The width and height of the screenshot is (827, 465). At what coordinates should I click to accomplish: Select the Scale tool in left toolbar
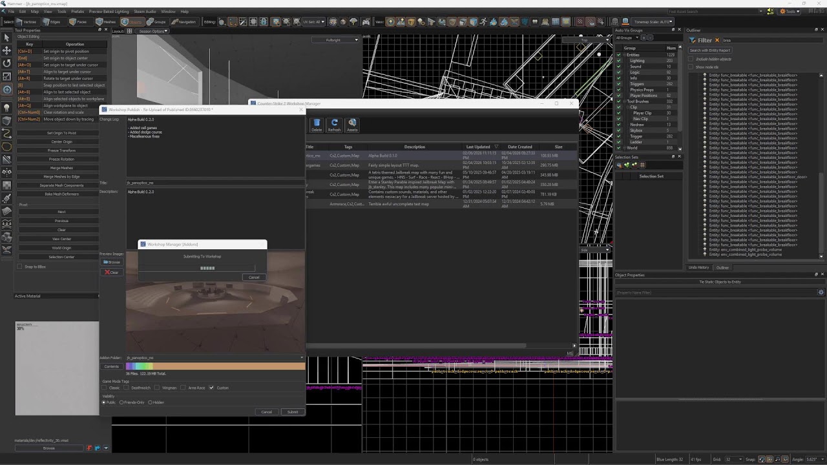point(6,76)
